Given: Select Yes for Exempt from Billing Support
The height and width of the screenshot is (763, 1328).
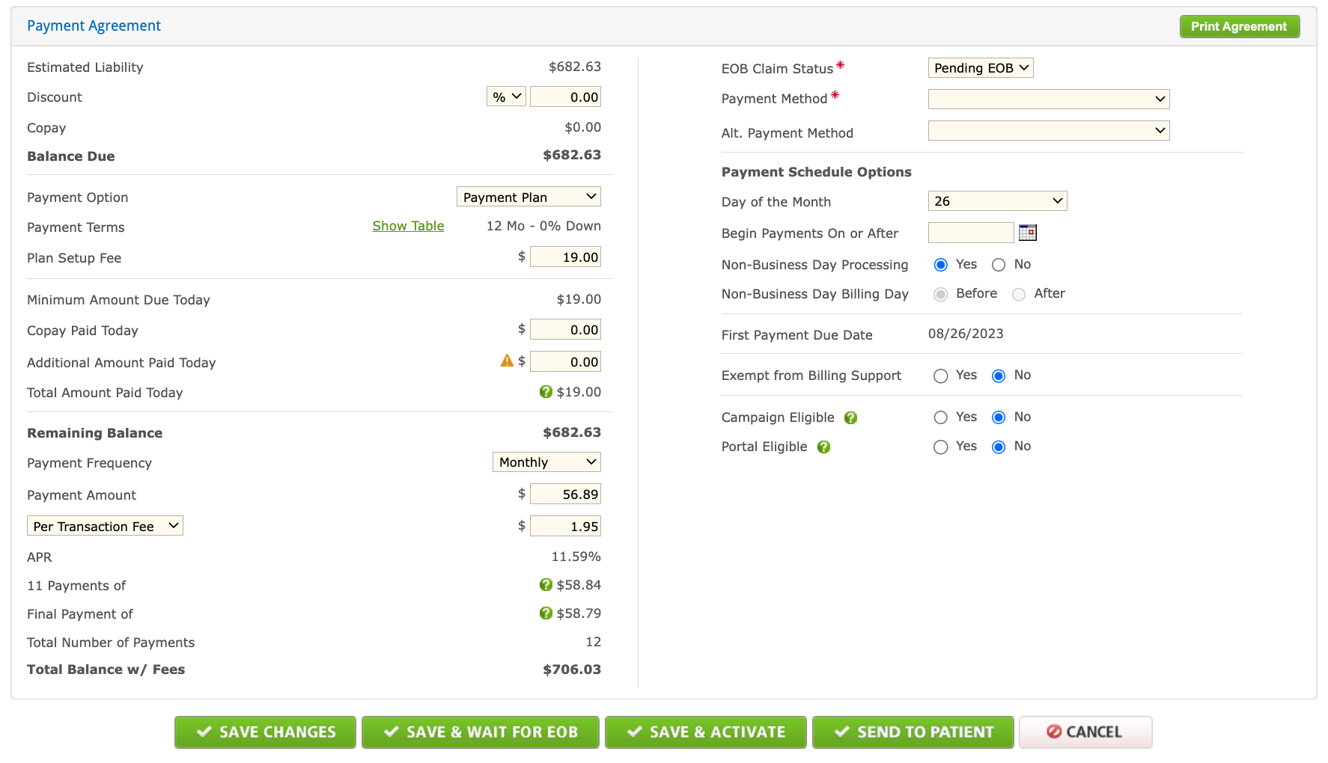Looking at the screenshot, I should (941, 376).
